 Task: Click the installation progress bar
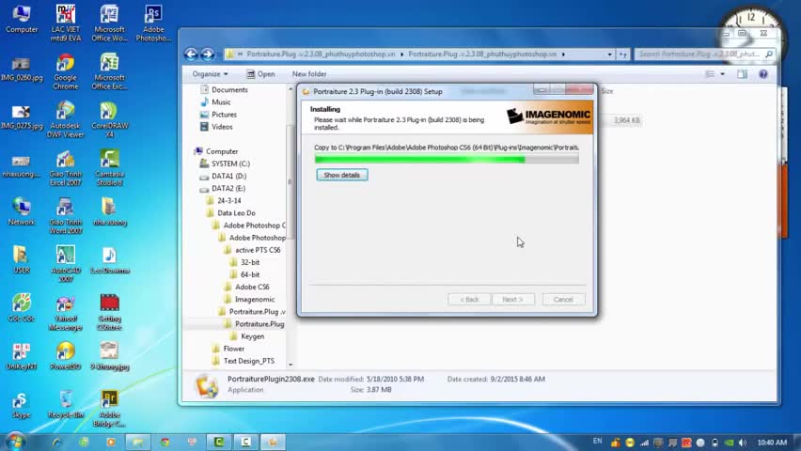point(447,160)
